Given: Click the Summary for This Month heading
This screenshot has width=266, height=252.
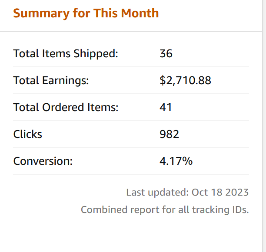Looking at the screenshot, I should tap(86, 13).
